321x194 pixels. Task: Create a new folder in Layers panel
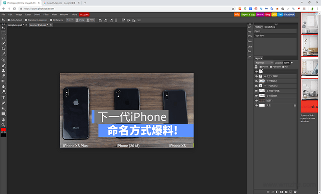(286, 192)
